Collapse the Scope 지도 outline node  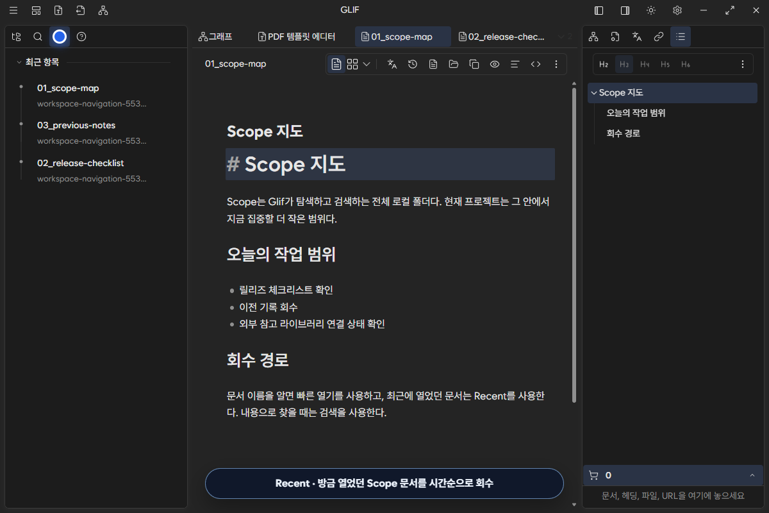(594, 93)
